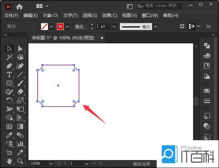Image resolution: width=219 pixels, height=168 pixels.
Task: Select the Type tool
Action: [9, 74]
